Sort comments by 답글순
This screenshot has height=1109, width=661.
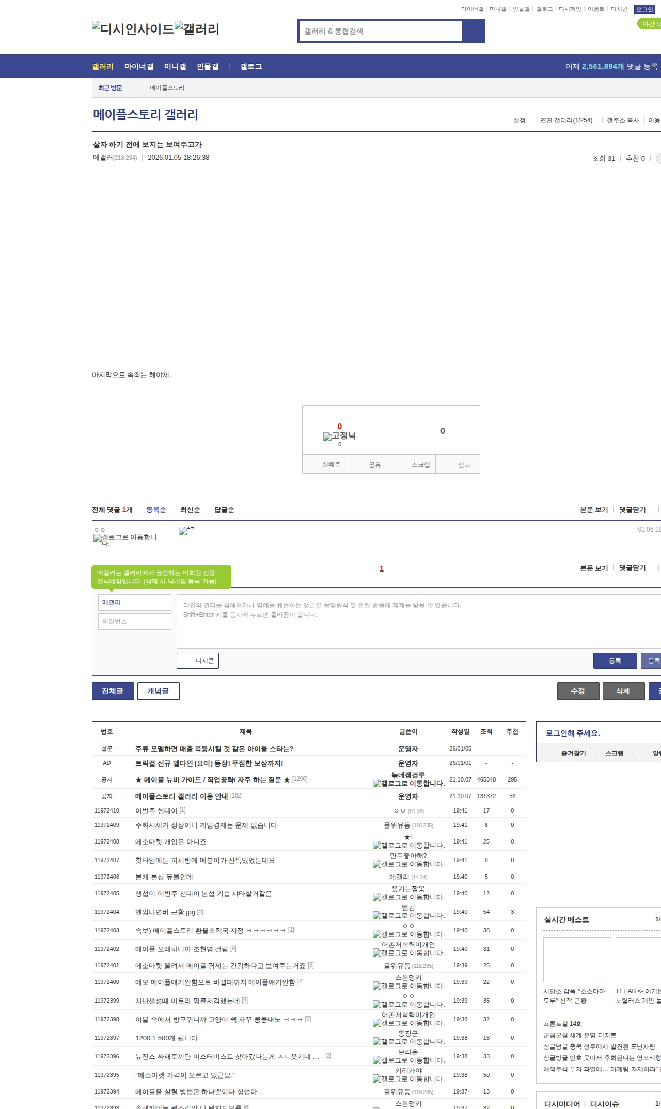coord(224,510)
